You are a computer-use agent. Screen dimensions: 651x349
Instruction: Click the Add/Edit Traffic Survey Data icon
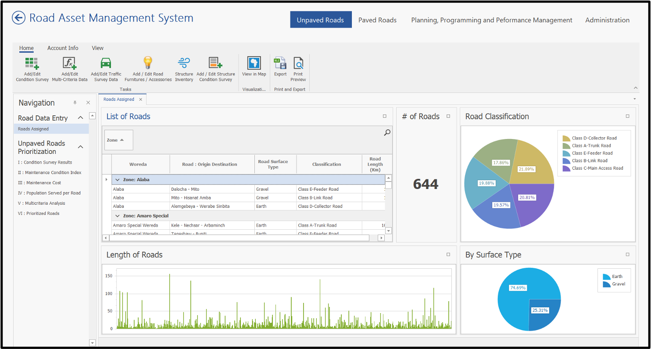pyautogui.click(x=106, y=64)
